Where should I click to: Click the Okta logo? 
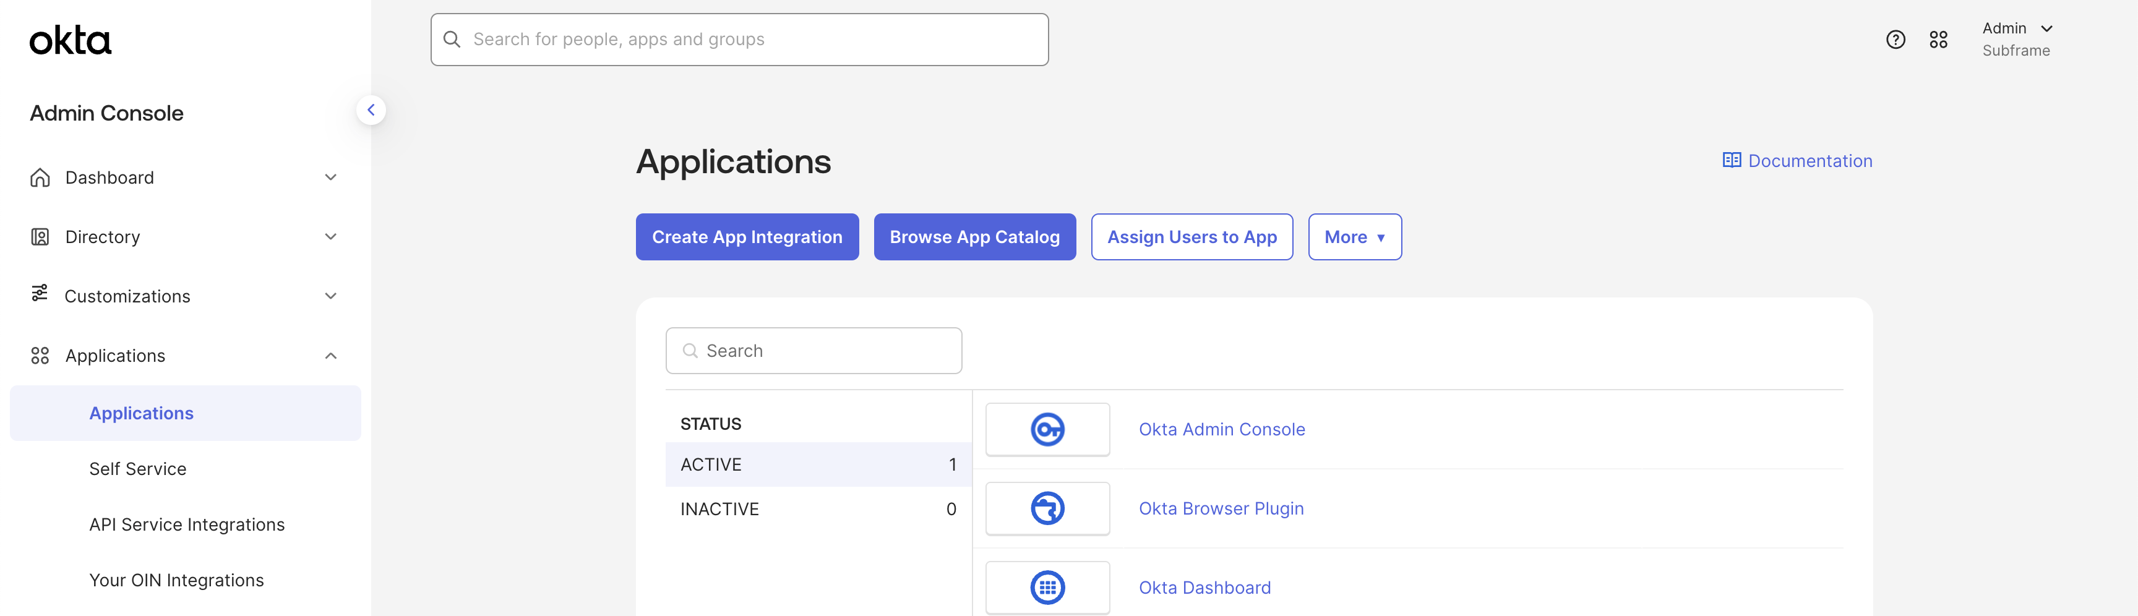70,39
